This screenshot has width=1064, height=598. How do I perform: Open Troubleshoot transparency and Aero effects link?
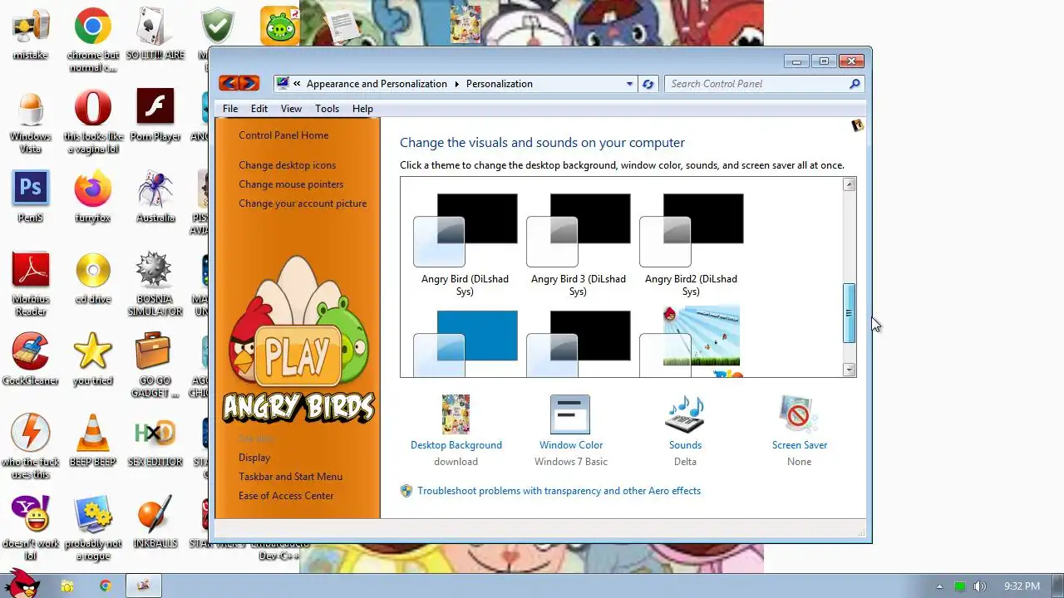point(559,491)
